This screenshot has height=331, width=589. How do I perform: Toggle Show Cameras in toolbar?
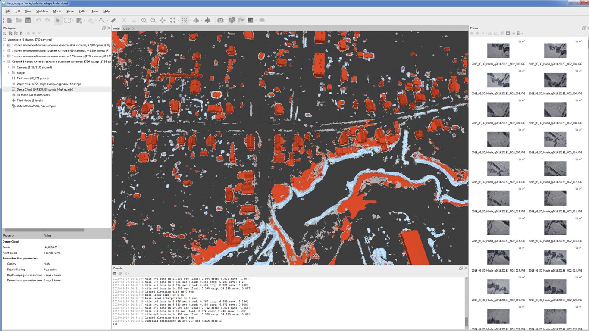coord(220,20)
